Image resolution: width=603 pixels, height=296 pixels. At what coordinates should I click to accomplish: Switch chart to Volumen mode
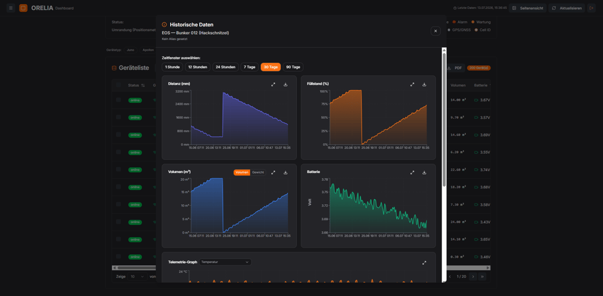[x=242, y=172]
